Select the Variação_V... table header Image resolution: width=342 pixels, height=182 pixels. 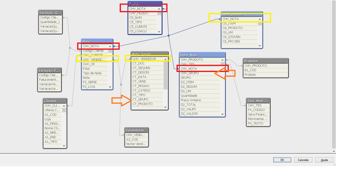pos(50,70)
